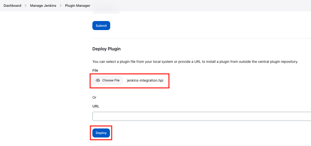Click the Or divider text
The width and height of the screenshot is (311, 146).
pos(94,97)
